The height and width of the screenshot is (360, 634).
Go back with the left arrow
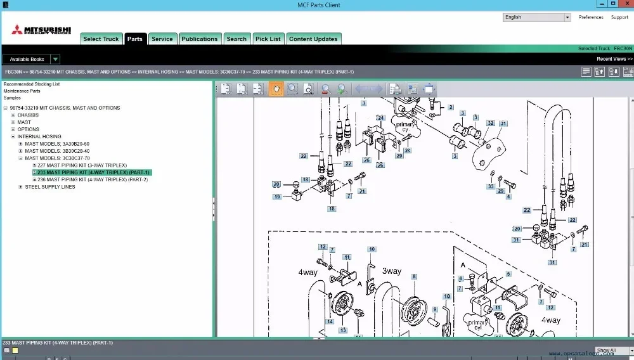360,89
